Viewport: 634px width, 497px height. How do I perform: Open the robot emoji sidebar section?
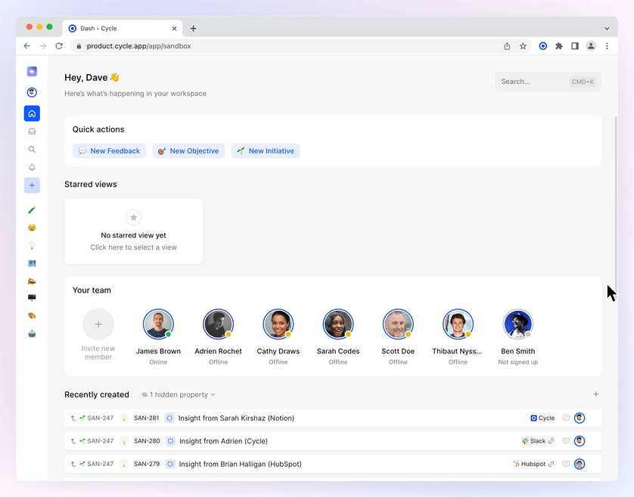[x=32, y=334]
